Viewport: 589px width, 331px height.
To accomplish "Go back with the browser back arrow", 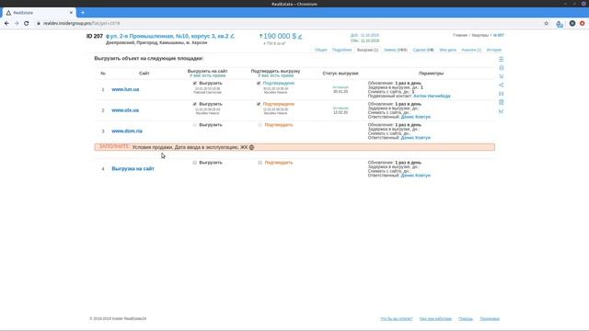I will point(6,23).
